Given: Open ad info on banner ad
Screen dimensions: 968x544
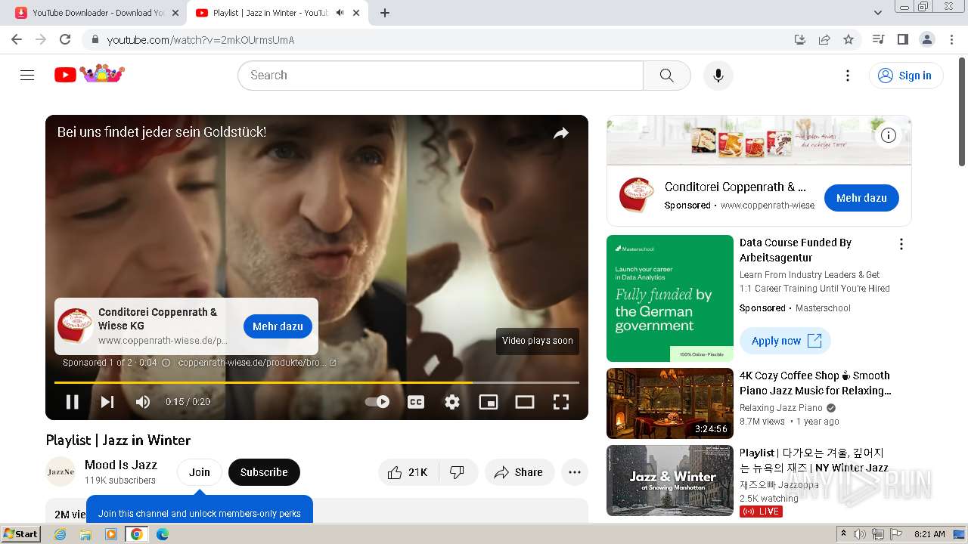Looking at the screenshot, I should pyautogui.click(x=889, y=135).
